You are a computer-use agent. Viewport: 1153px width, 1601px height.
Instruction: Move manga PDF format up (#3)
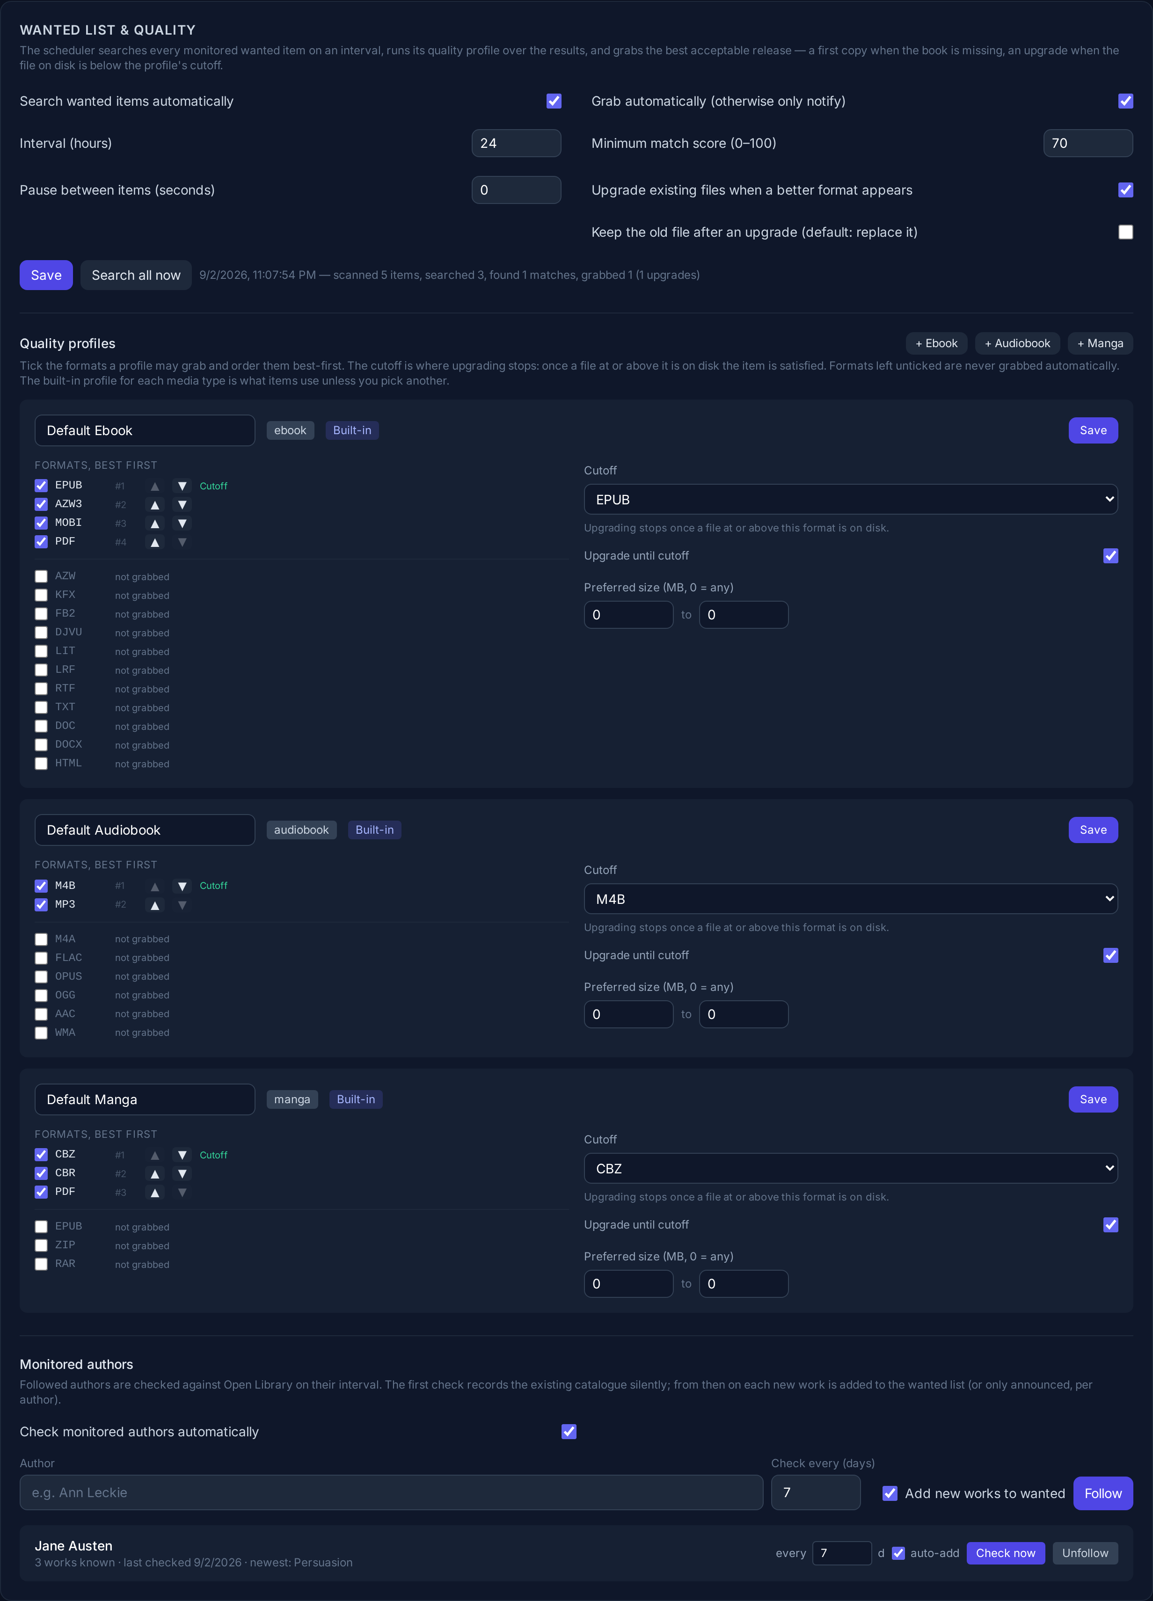click(x=154, y=1192)
